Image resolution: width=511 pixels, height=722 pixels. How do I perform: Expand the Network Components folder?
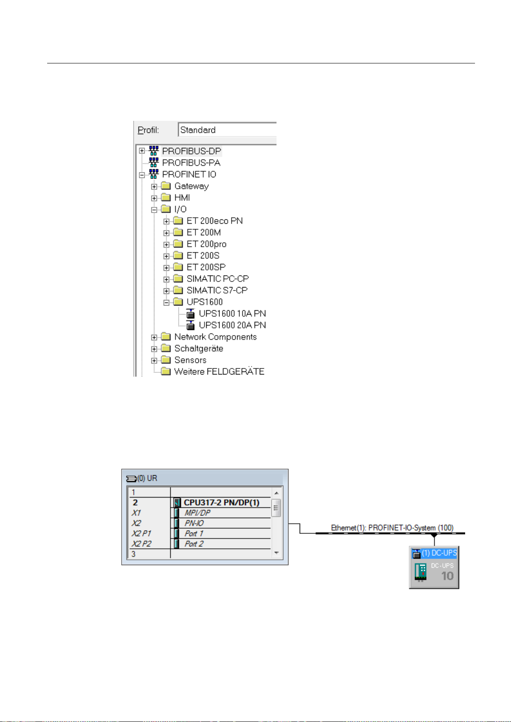tap(154, 337)
